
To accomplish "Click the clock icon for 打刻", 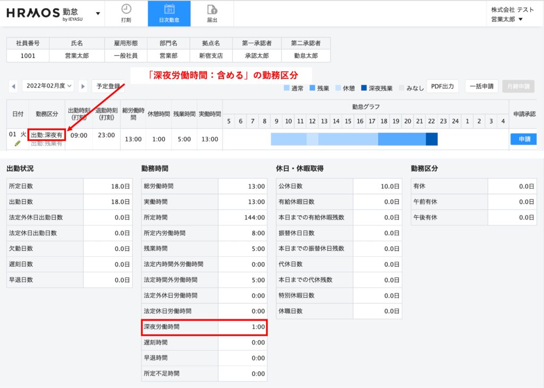I will (x=126, y=9).
